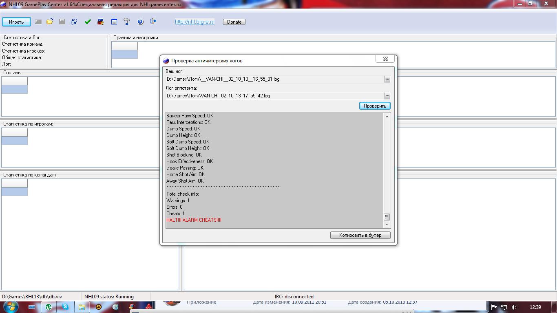Click the Проверить button
The image size is (557, 313).
point(375,106)
